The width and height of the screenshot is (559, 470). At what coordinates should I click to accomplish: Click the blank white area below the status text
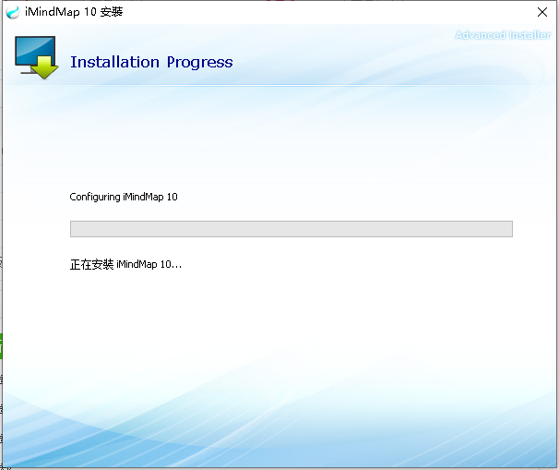pos(277,332)
